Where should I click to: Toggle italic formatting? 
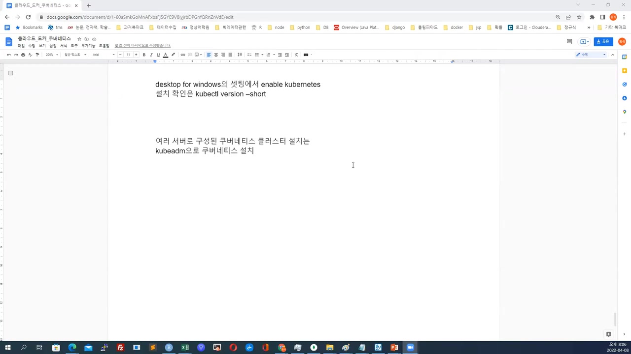coord(151,55)
